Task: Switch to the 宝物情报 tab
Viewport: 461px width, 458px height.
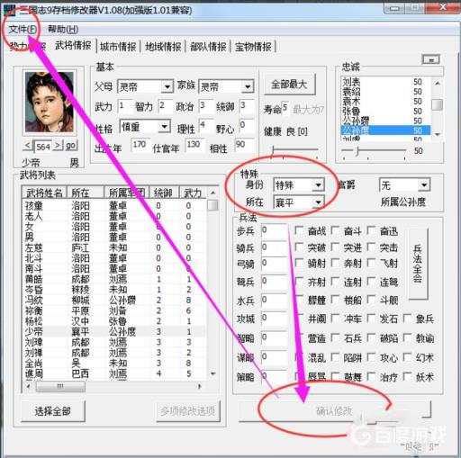Action: pyautogui.click(x=253, y=47)
